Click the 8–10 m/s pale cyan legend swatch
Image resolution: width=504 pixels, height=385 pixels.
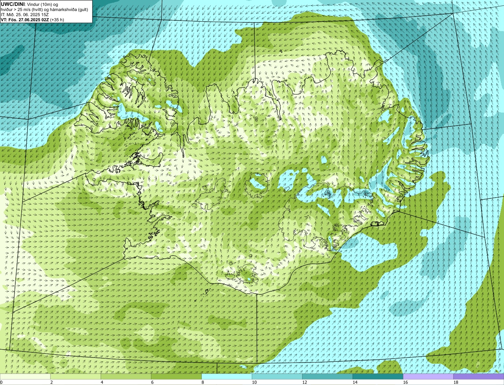227,377
